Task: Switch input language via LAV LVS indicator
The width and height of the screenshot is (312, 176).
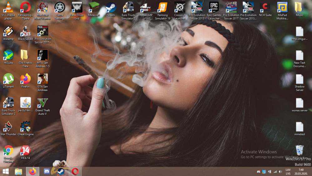Action: 288,172
